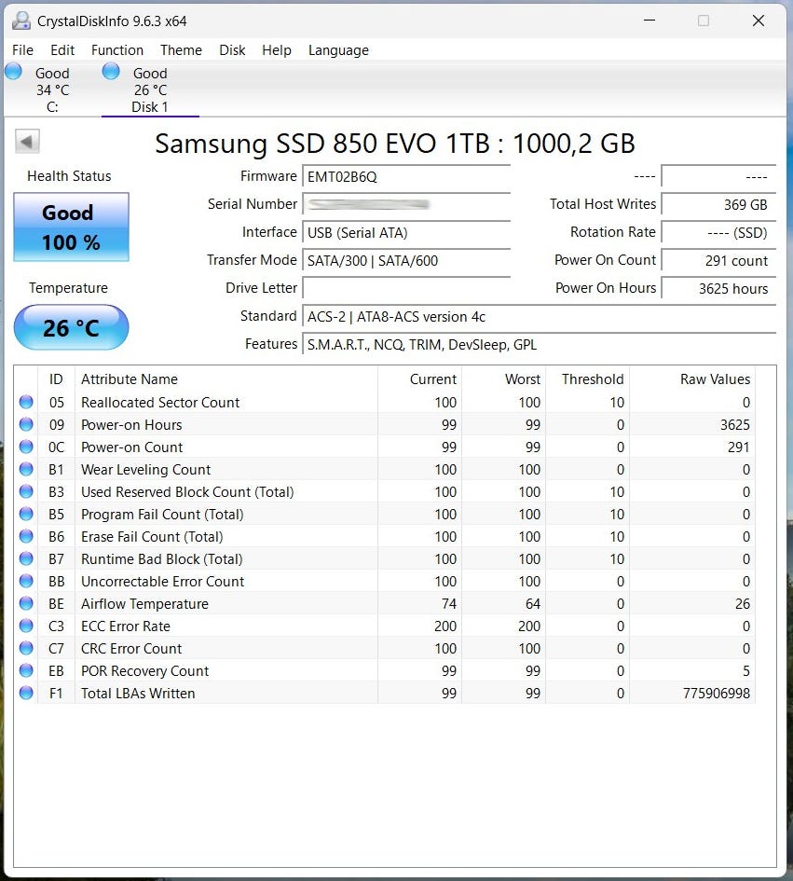Click the ID column header

pyautogui.click(x=56, y=379)
